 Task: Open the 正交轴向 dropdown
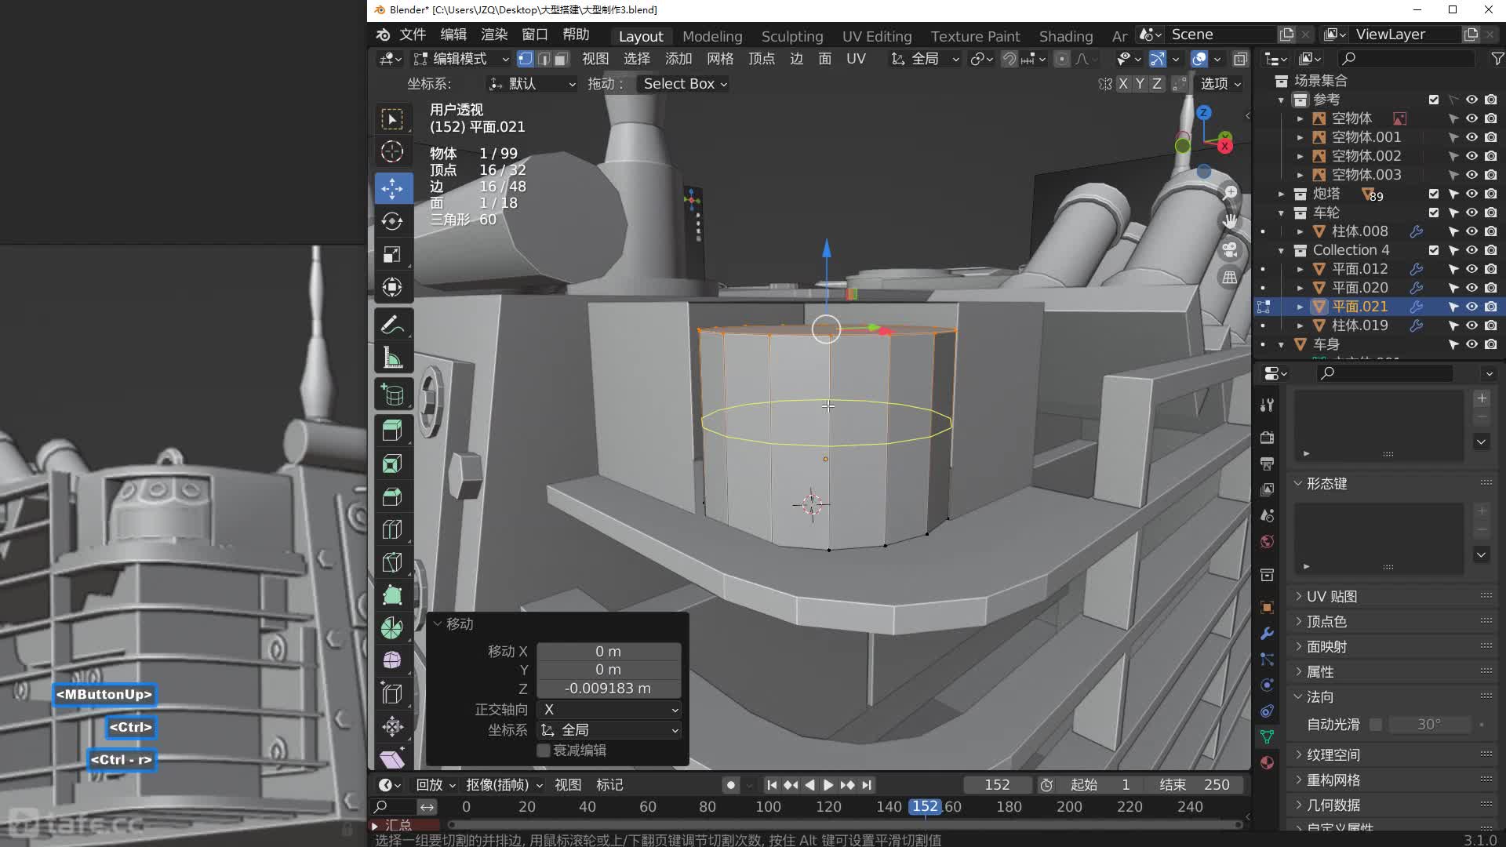(609, 710)
